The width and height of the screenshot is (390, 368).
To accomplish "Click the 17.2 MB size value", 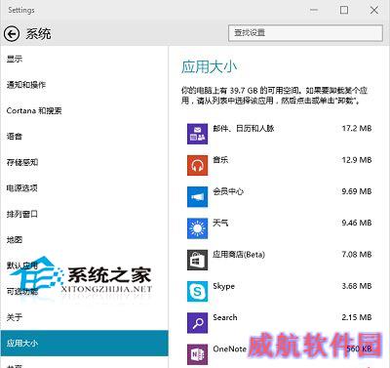I will [357, 129].
